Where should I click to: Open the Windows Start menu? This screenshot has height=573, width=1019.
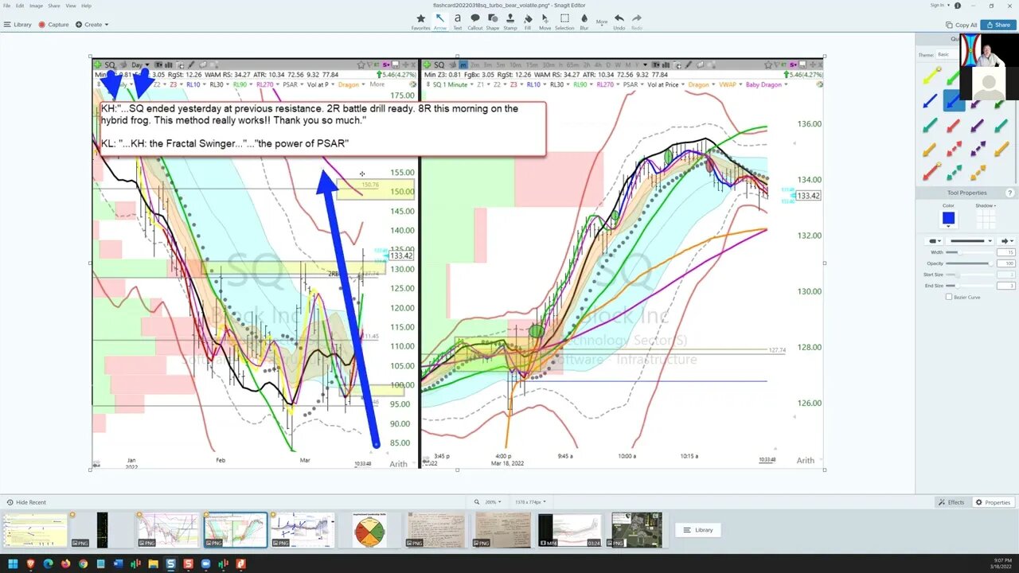click(x=13, y=563)
